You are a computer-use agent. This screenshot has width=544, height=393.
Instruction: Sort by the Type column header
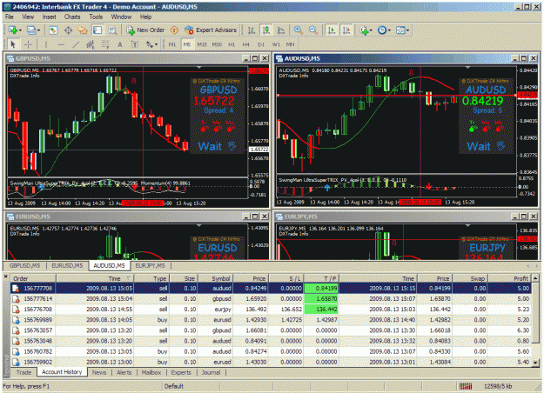(151, 278)
